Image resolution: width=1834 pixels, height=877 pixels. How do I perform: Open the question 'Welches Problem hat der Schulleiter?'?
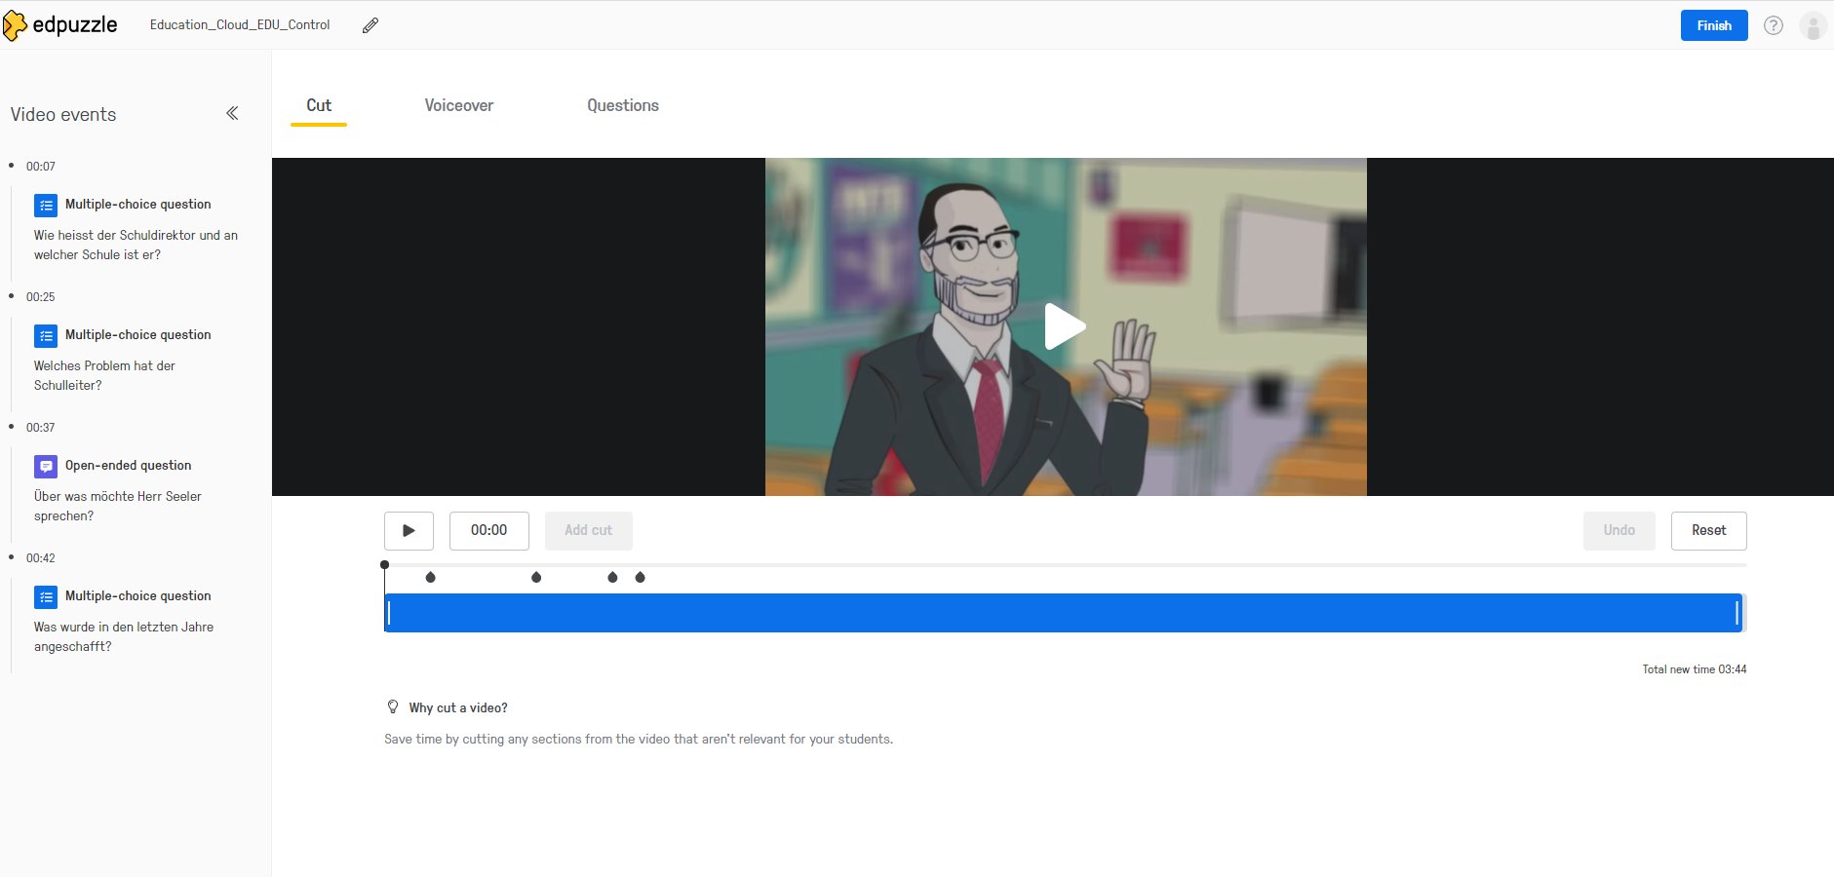coord(104,375)
